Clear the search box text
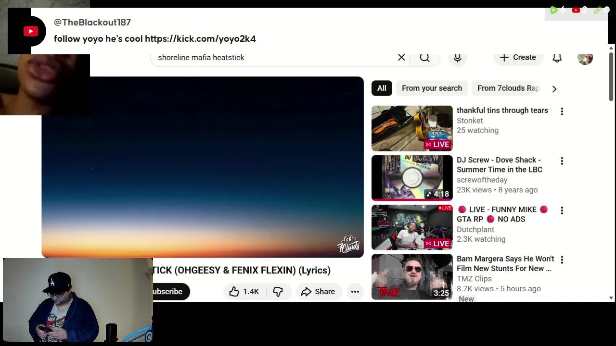 point(401,58)
